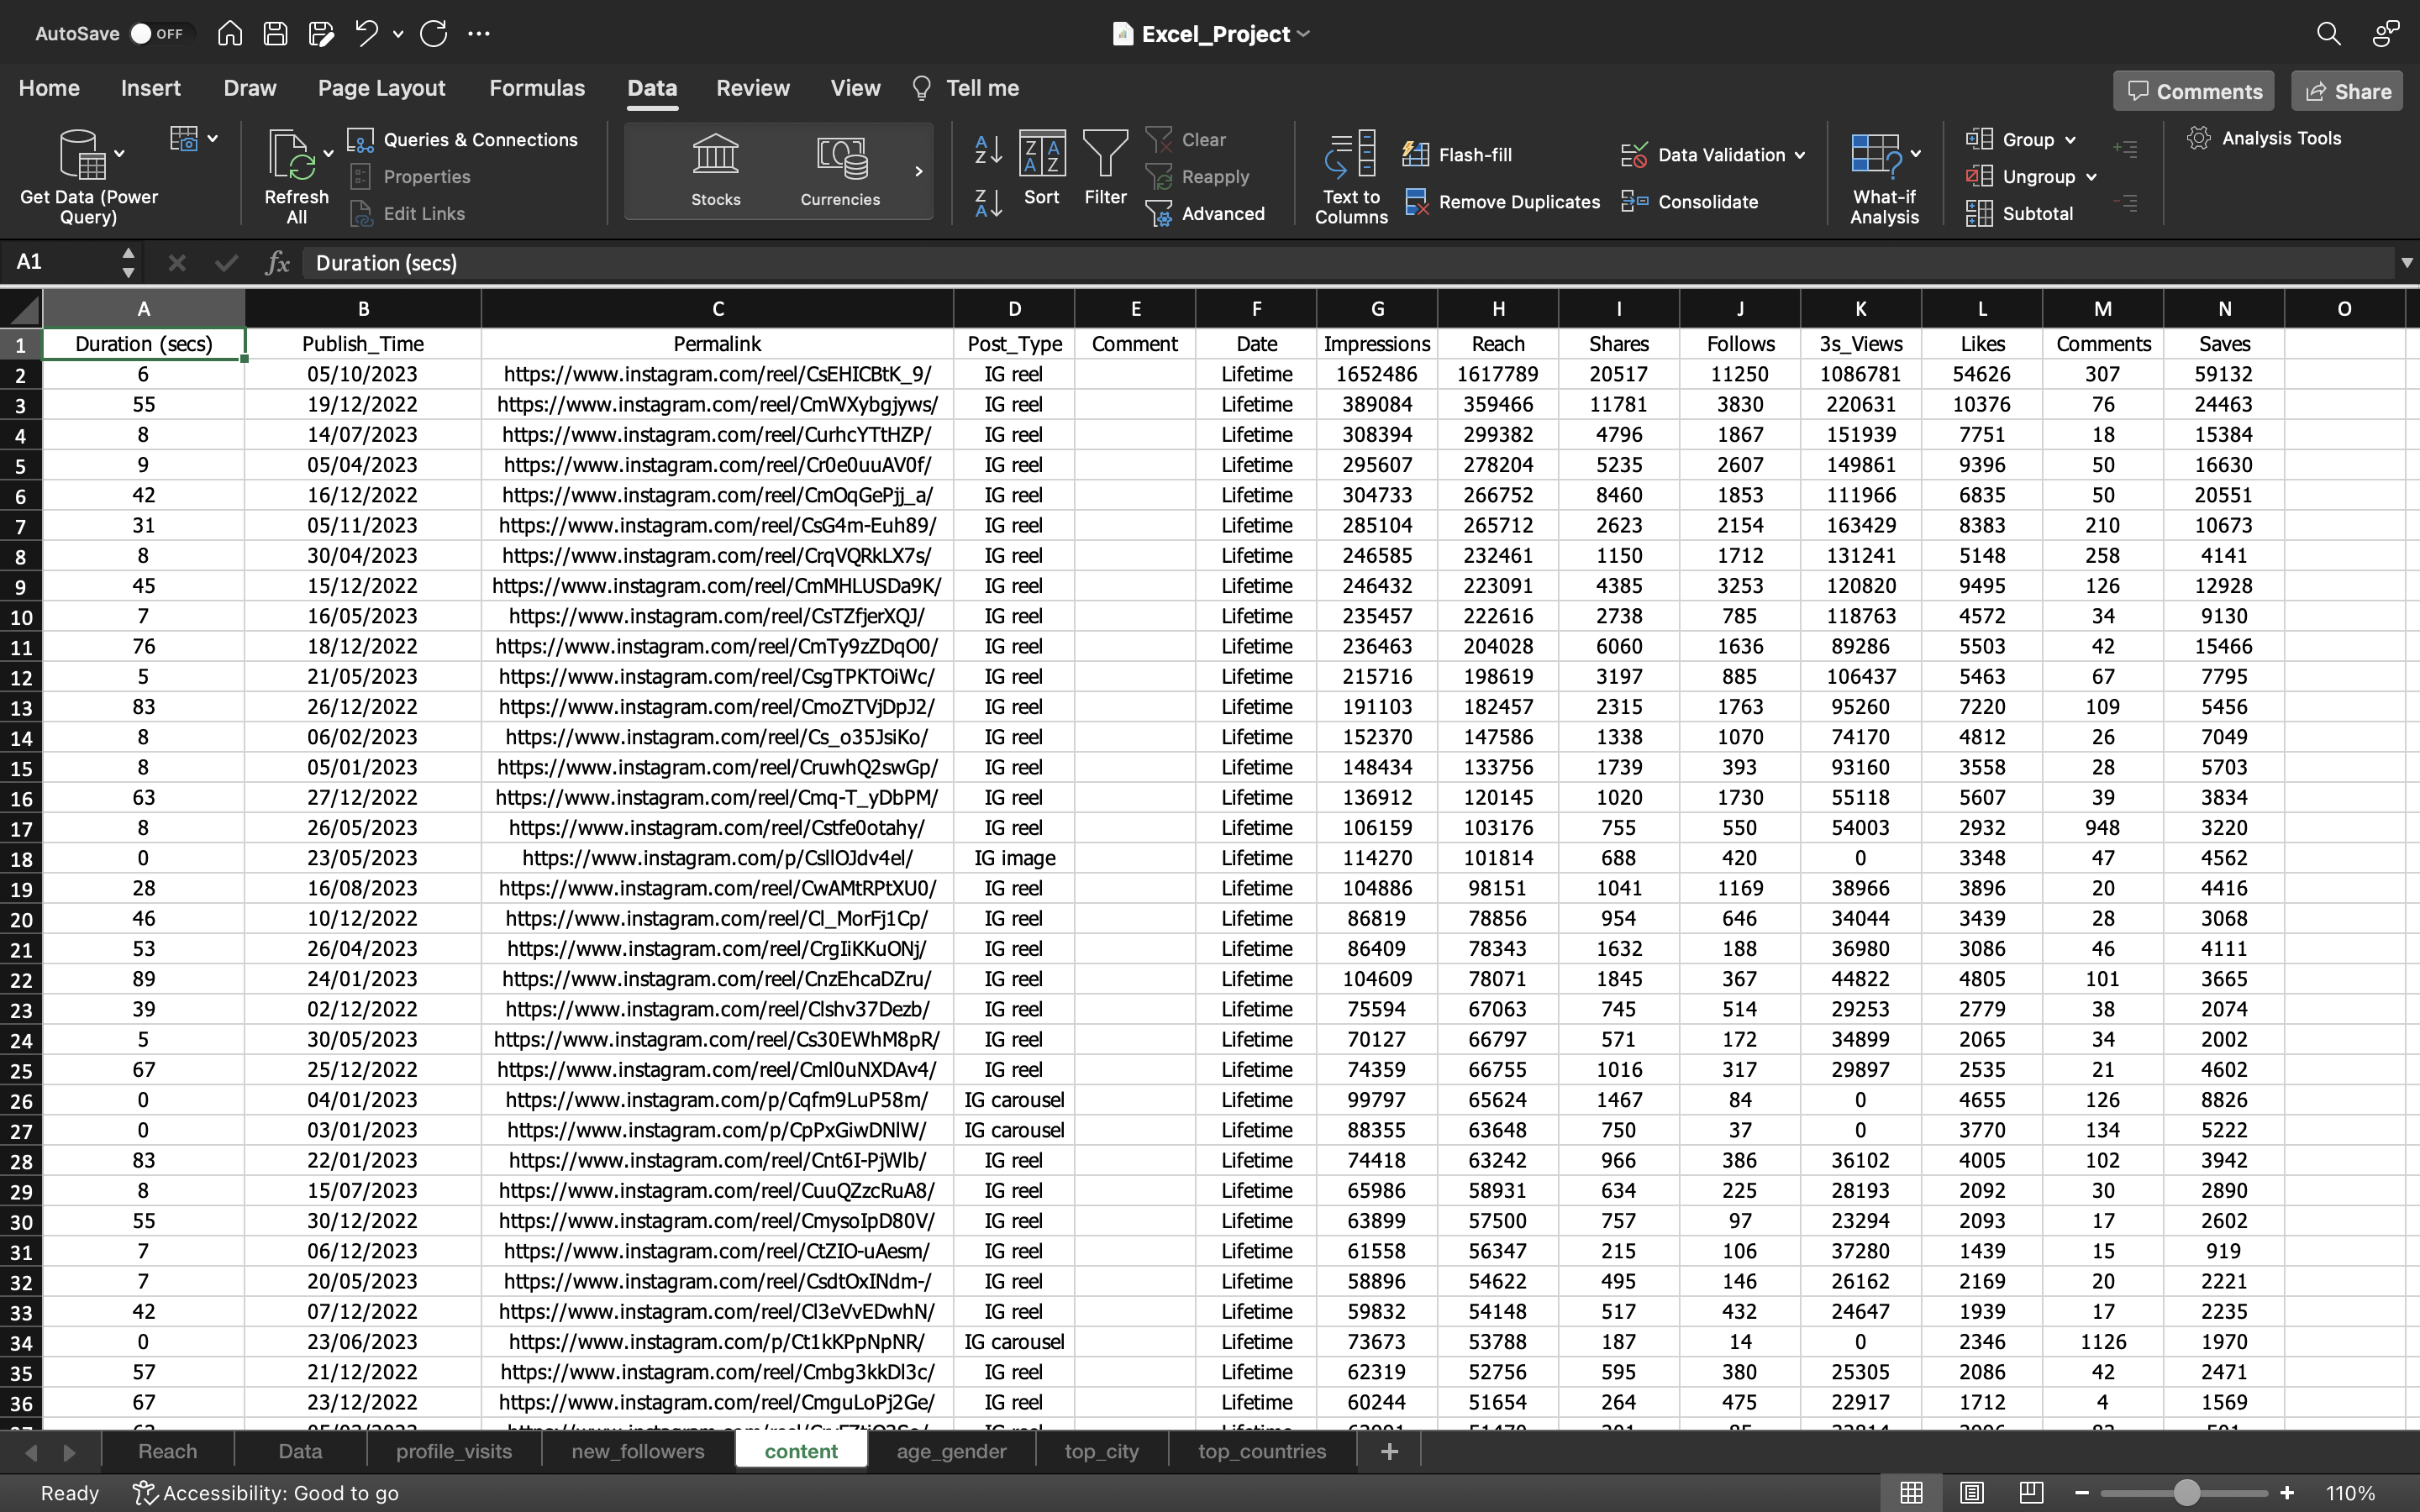Viewport: 2420px width, 1512px height.
Task: Switch to the top_countries sheet tab
Action: coord(1262,1451)
